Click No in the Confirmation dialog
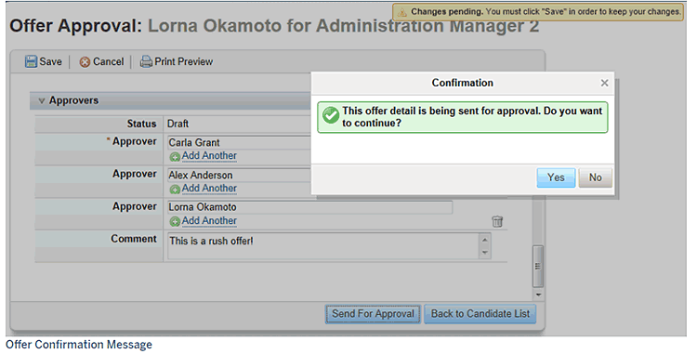This screenshot has width=697, height=354. [x=595, y=177]
